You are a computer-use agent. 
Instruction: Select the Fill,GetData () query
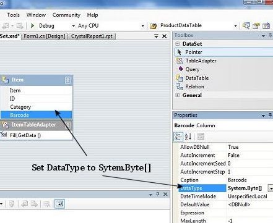pyautogui.click(x=37, y=135)
